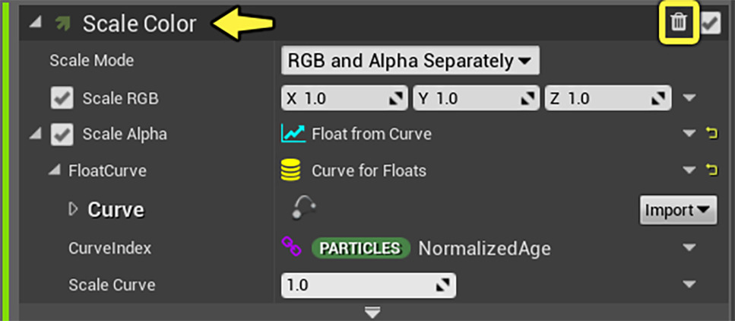The image size is (735, 321).
Task: Open the Scale Mode dropdown
Action: (x=410, y=61)
